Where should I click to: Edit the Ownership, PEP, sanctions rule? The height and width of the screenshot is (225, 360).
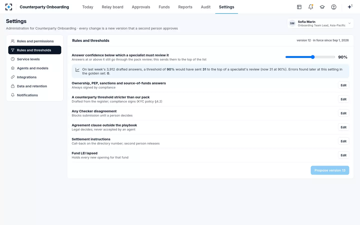coord(343,85)
